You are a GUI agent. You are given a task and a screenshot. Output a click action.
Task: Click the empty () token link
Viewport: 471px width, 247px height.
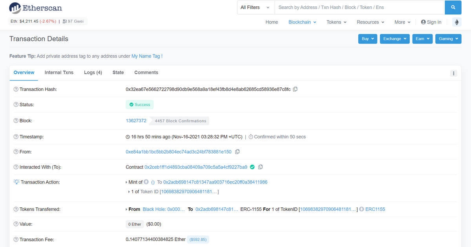click(x=153, y=182)
